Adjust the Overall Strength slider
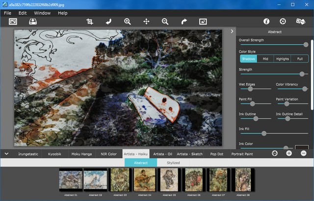 [x=306, y=45]
